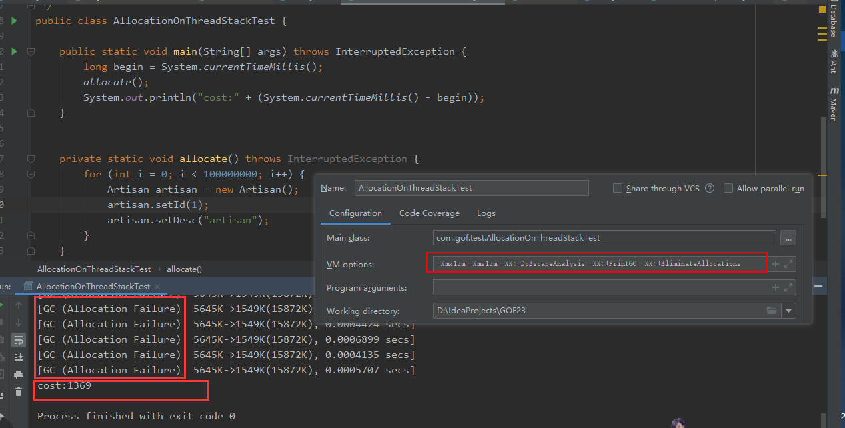Image resolution: width=845 pixels, height=428 pixels.
Task: Switch to the Configuration tab
Action: click(x=355, y=213)
